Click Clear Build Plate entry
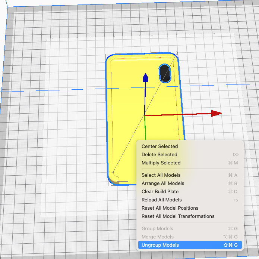The height and width of the screenshot is (259, 259). pyautogui.click(x=190, y=192)
